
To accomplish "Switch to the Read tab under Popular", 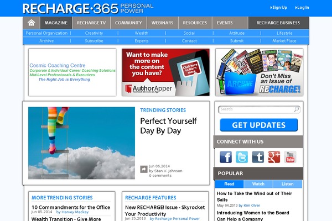I will (x=229, y=184).
